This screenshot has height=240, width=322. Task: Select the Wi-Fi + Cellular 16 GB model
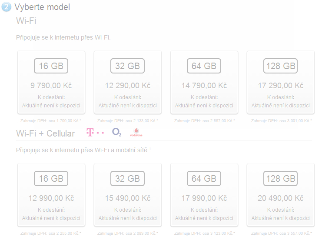coord(51,195)
